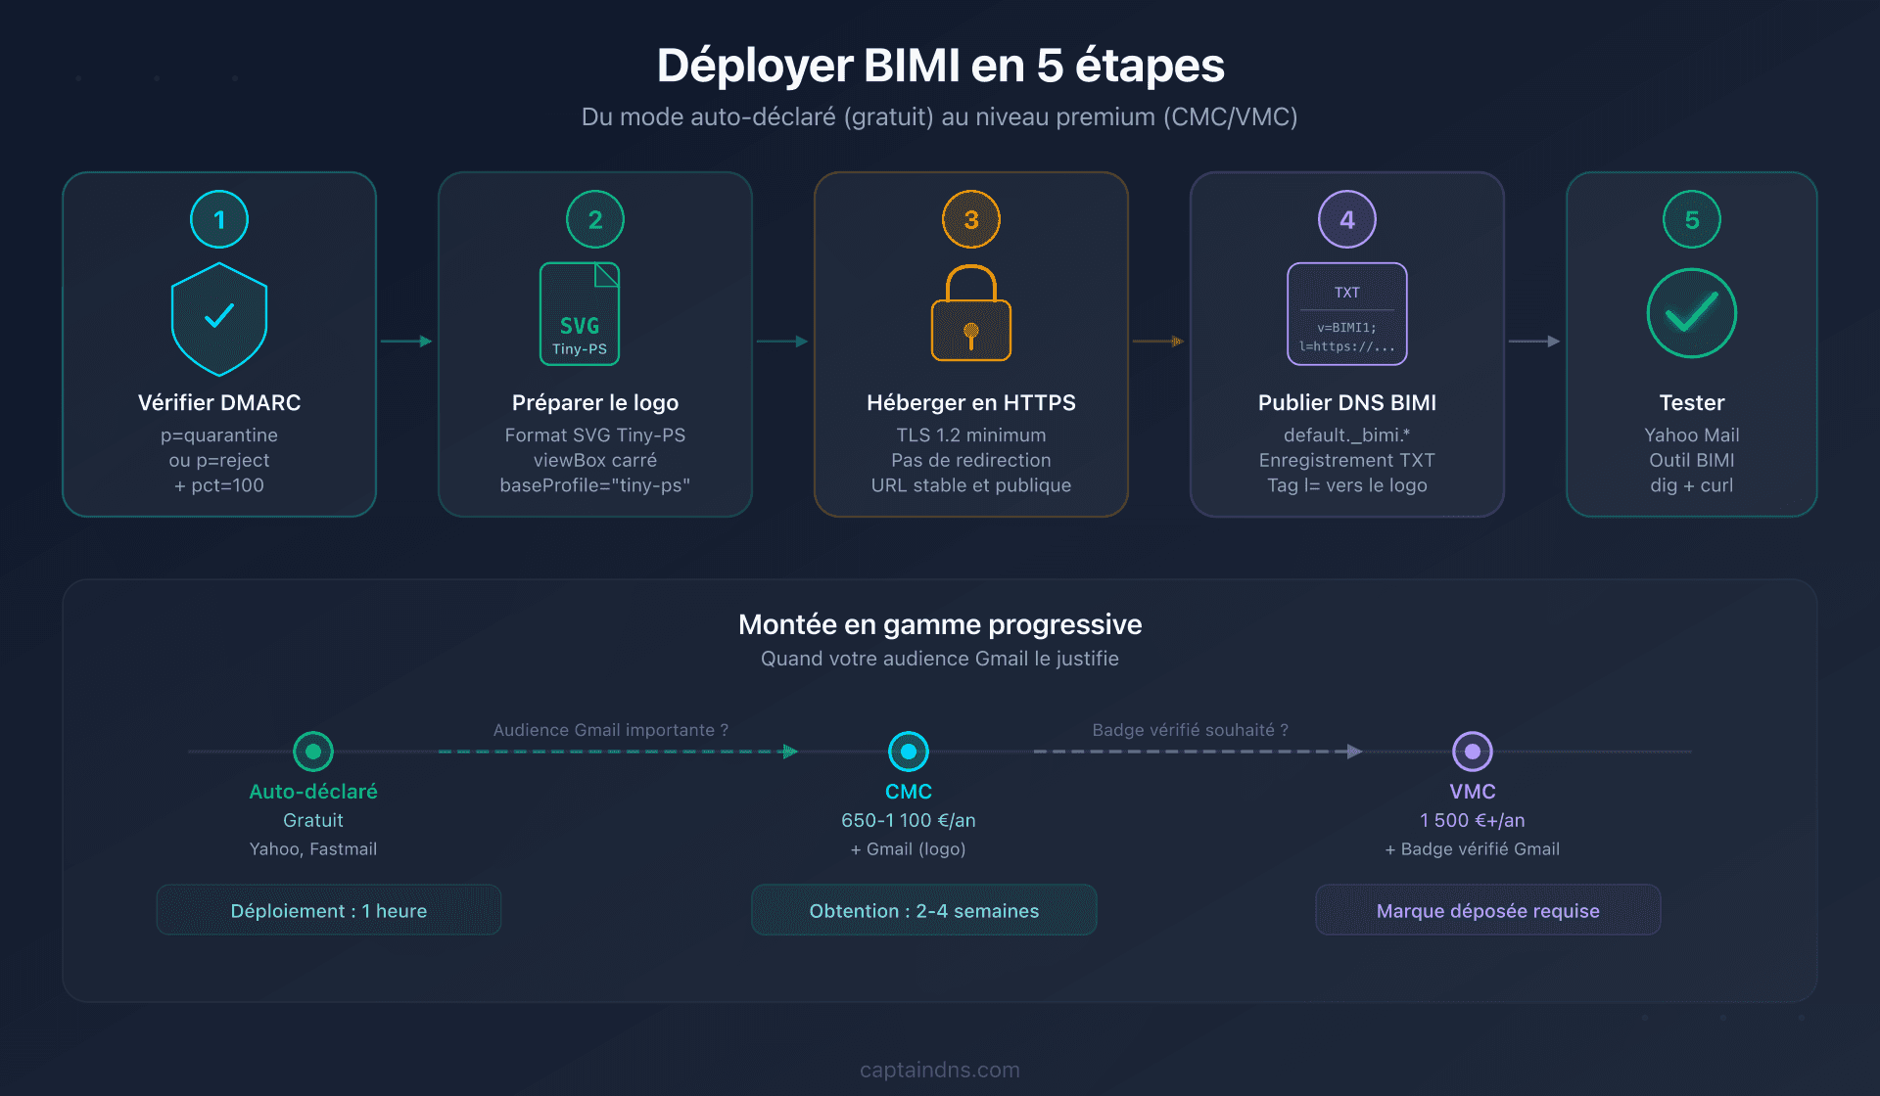1880x1096 pixels.
Task: Click the SVG Tiny-PS document icon
Action: 580,311
